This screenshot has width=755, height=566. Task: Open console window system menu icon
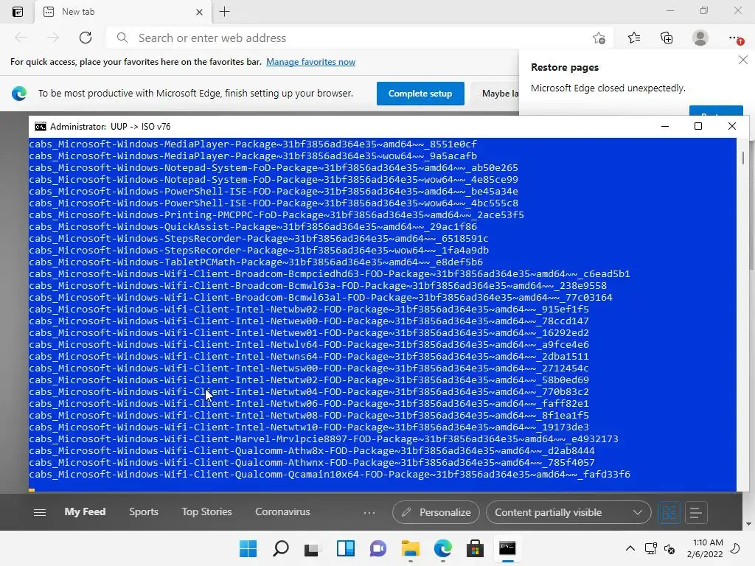point(41,126)
